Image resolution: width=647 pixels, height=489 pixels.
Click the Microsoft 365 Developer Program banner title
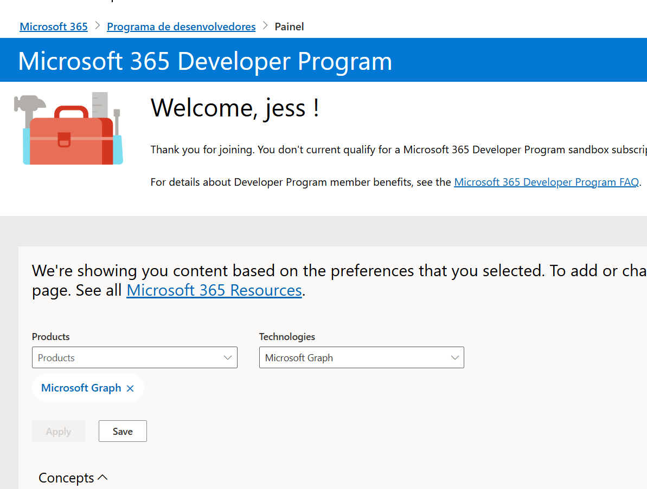click(x=205, y=61)
